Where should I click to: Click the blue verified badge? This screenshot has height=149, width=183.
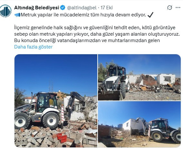(63, 8)
